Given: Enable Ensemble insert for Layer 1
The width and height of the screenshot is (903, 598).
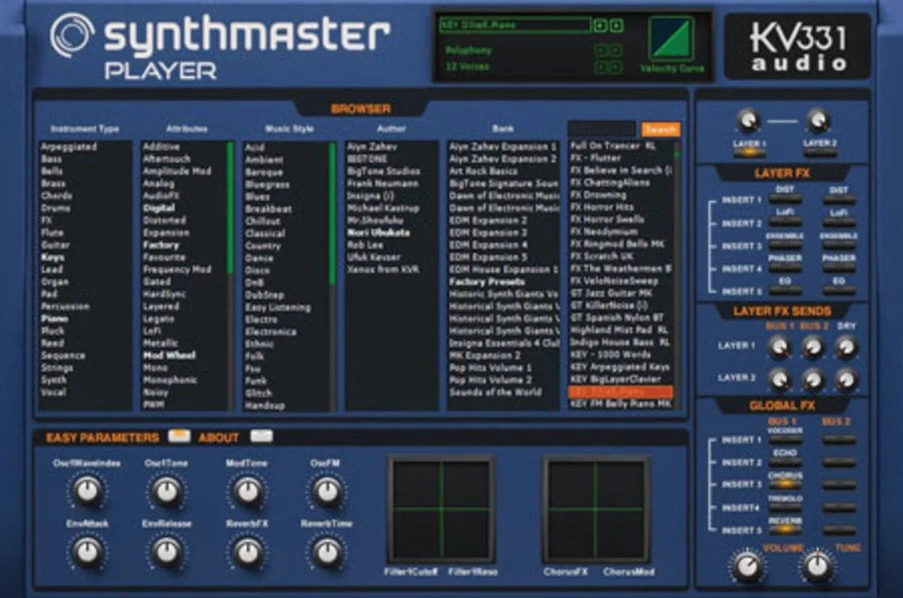Looking at the screenshot, I should (784, 246).
